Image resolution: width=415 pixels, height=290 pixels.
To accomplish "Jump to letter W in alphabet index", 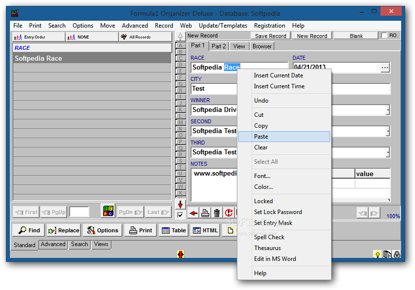I will (x=181, y=186).
